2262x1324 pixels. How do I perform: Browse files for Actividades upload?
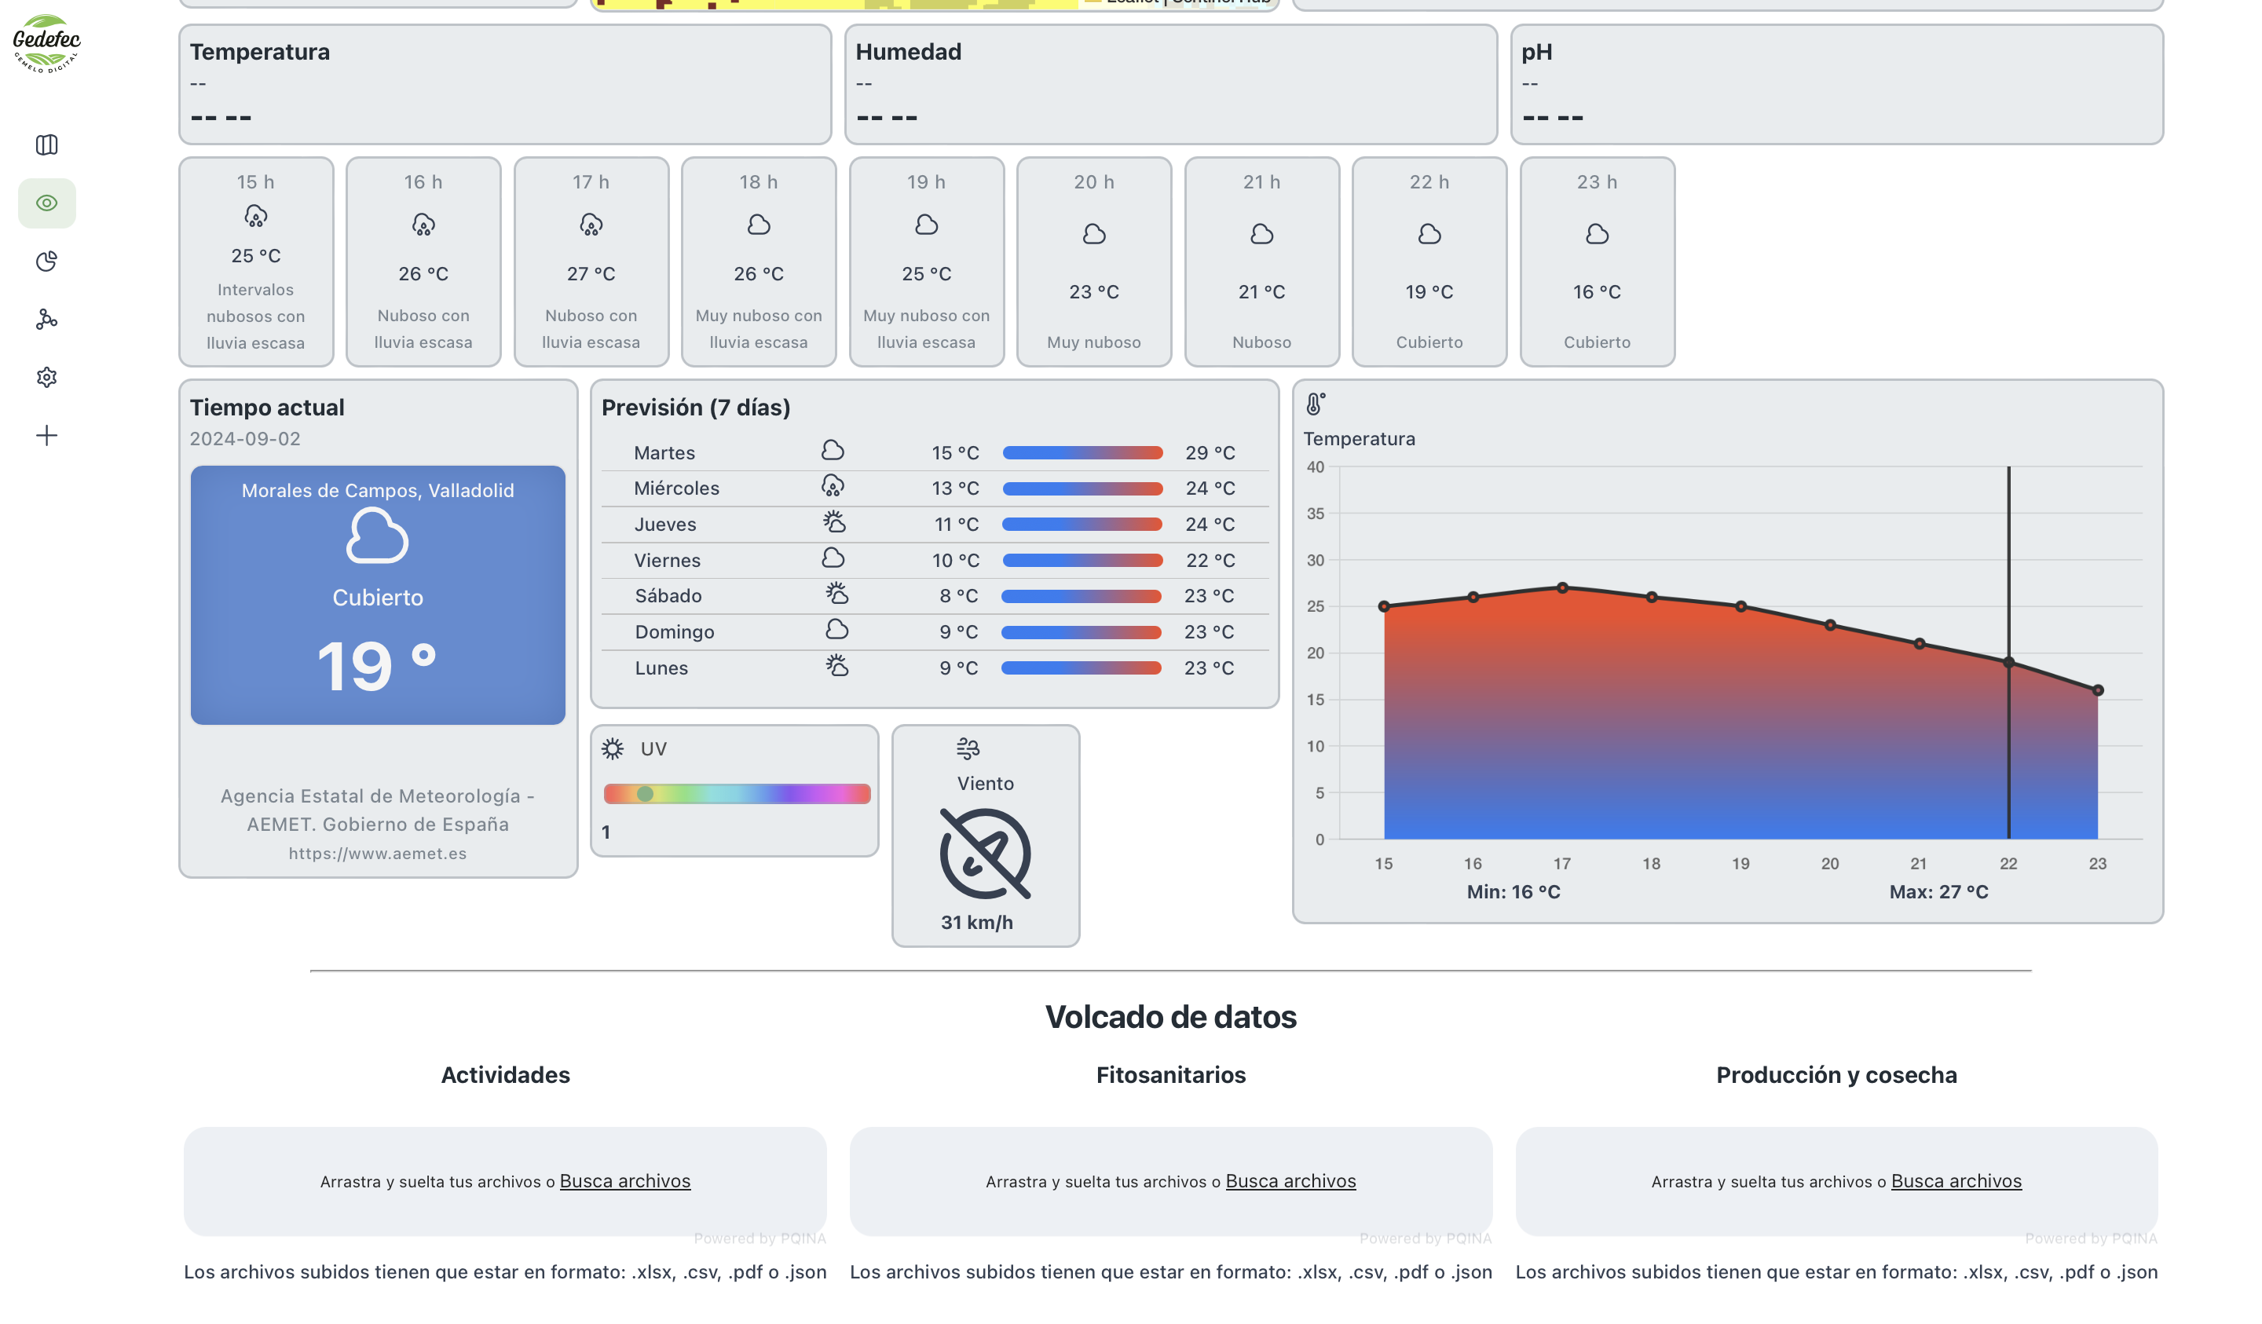click(624, 1181)
